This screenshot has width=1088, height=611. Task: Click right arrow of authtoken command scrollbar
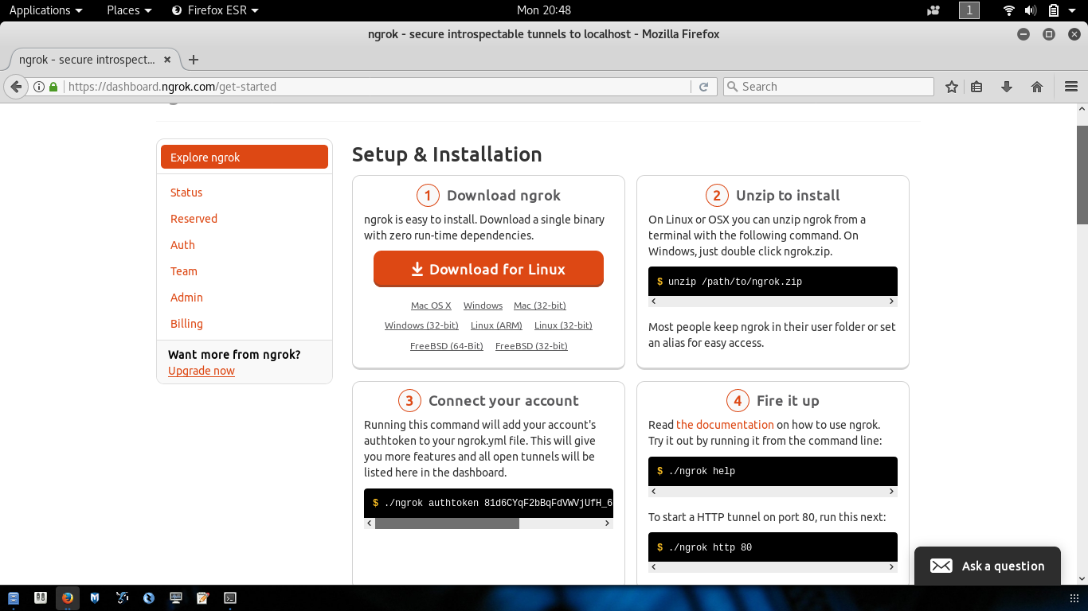(x=608, y=523)
